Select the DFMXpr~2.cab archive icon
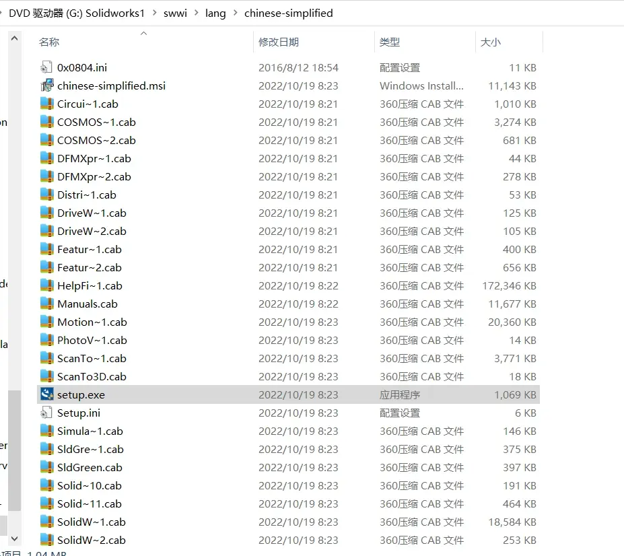The height and width of the screenshot is (556, 624). [46, 176]
